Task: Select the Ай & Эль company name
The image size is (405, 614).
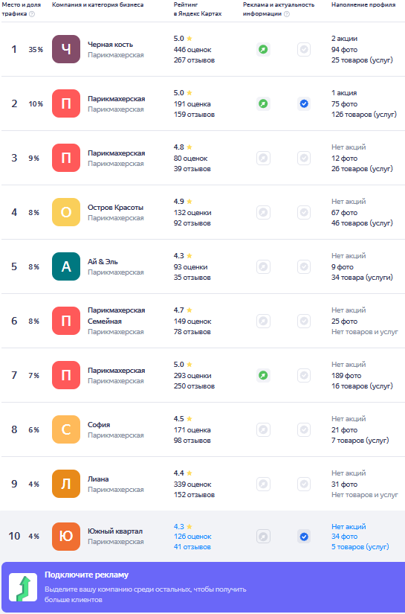Action: pos(103,261)
